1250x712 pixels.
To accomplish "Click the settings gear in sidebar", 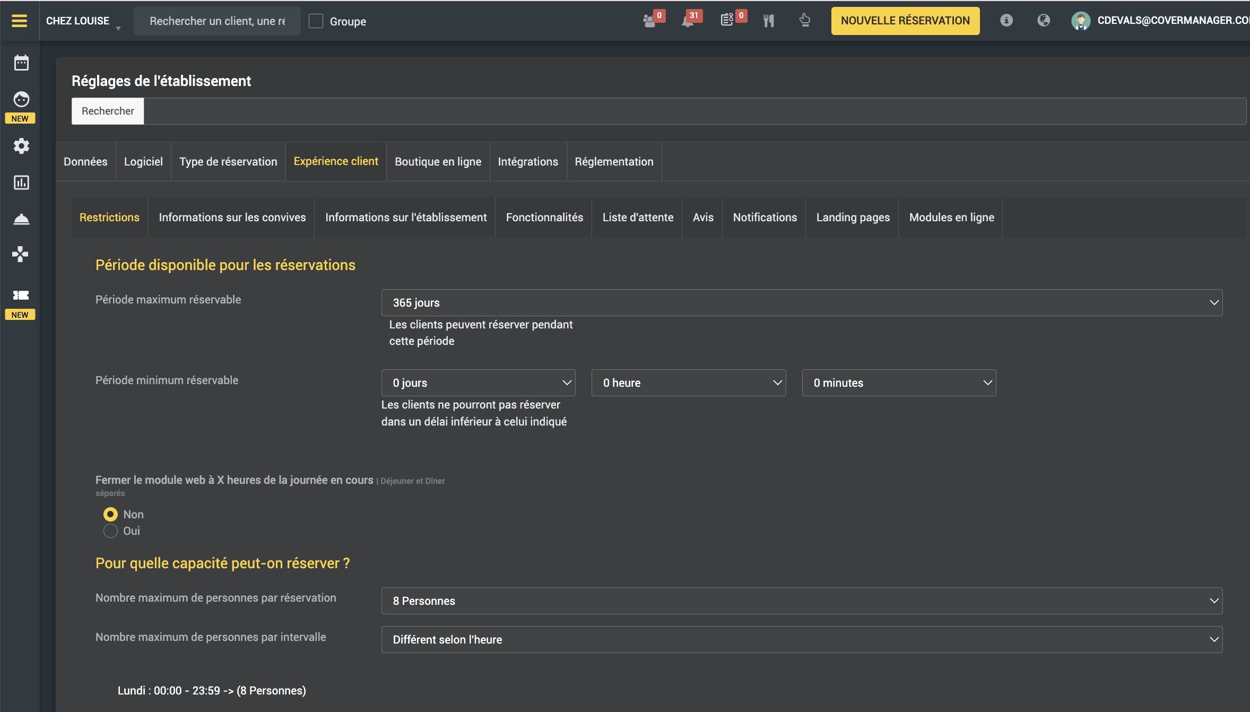I will (21, 146).
